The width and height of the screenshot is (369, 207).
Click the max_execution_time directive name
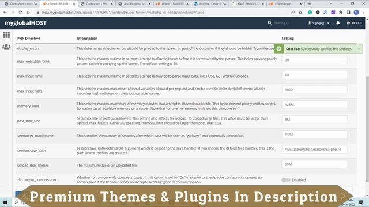33,62
